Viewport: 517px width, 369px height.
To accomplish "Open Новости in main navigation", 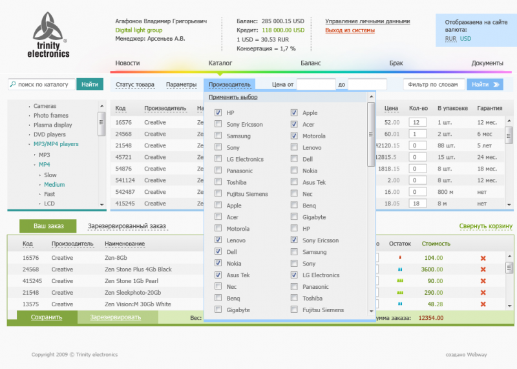I will [127, 63].
